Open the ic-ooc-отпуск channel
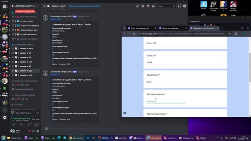The image size is (251, 141). (25, 21)
